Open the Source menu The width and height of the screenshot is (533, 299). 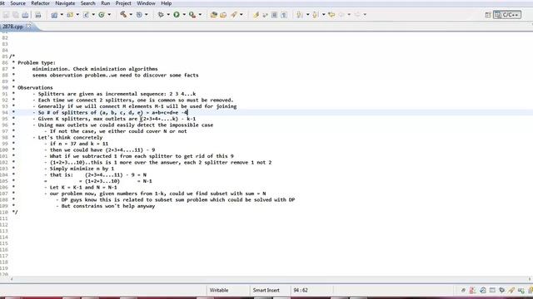pyautogui.click(x=17, y=3)
